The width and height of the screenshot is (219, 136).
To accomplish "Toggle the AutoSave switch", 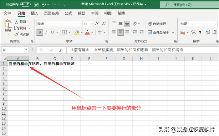I will click(x=25, y=4).
